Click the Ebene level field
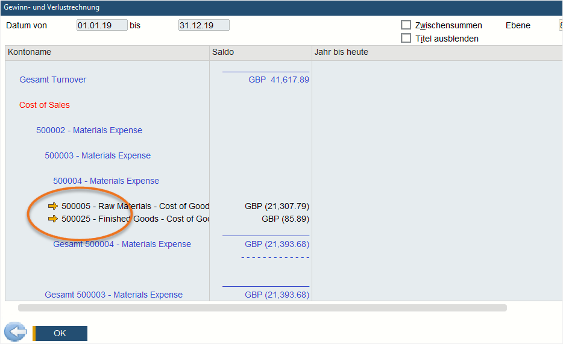The image size is (563, 344). tap(560, 25)
